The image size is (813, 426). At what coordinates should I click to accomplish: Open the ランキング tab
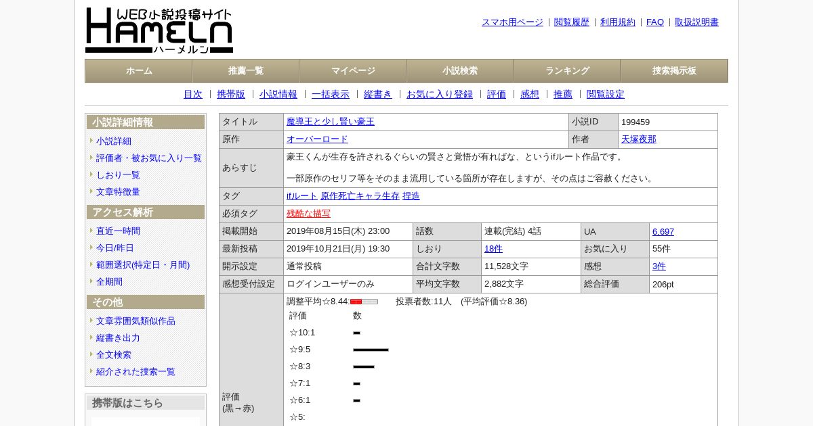[x=567, y=71]
